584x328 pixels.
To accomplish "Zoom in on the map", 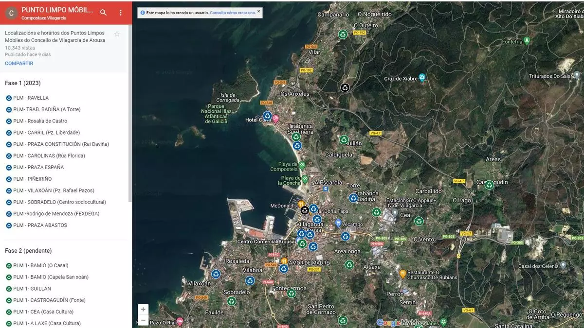I will tap(143, 309).
